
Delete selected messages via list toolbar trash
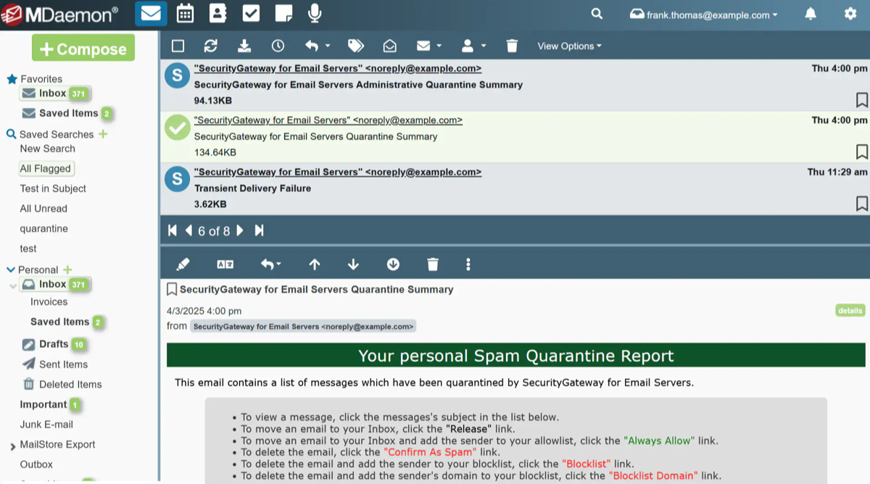[512, 46]
